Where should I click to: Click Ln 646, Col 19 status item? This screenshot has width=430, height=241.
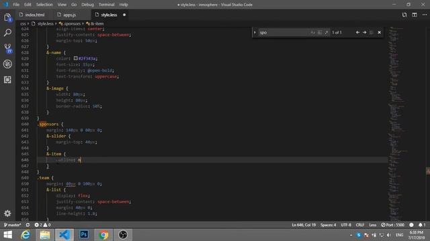pyautogui.click(x=304, y=225)
